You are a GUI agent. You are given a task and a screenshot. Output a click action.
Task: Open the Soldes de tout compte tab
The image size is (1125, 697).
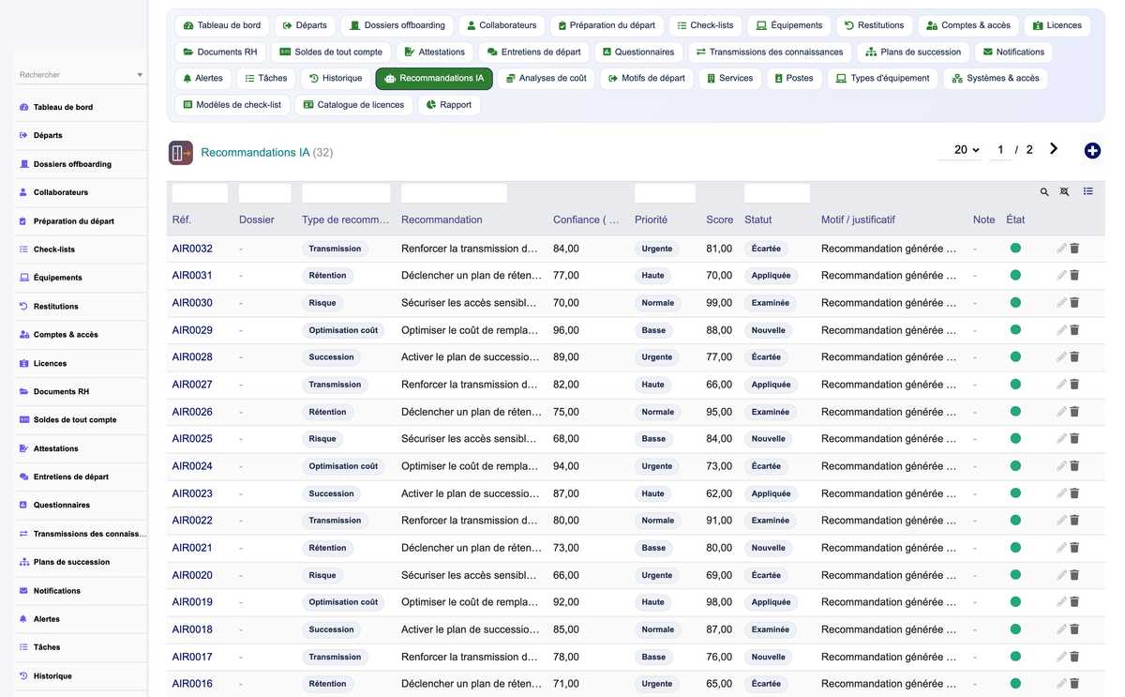click(x=331, y=53)
